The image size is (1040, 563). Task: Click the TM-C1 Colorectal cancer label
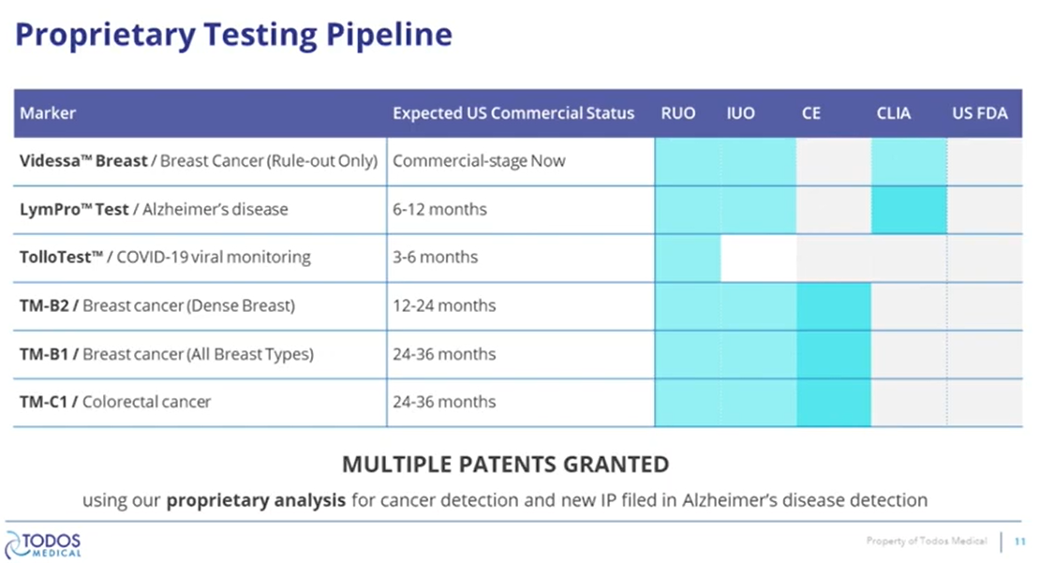point(115,402)
